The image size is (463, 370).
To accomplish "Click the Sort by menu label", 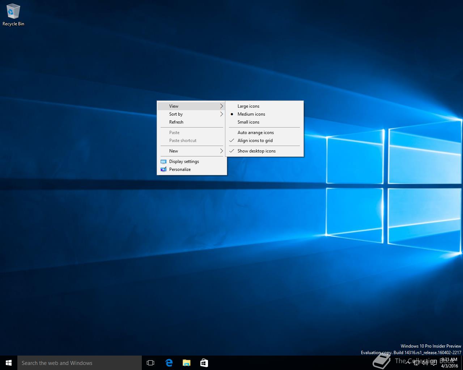I will click(176, 114).
